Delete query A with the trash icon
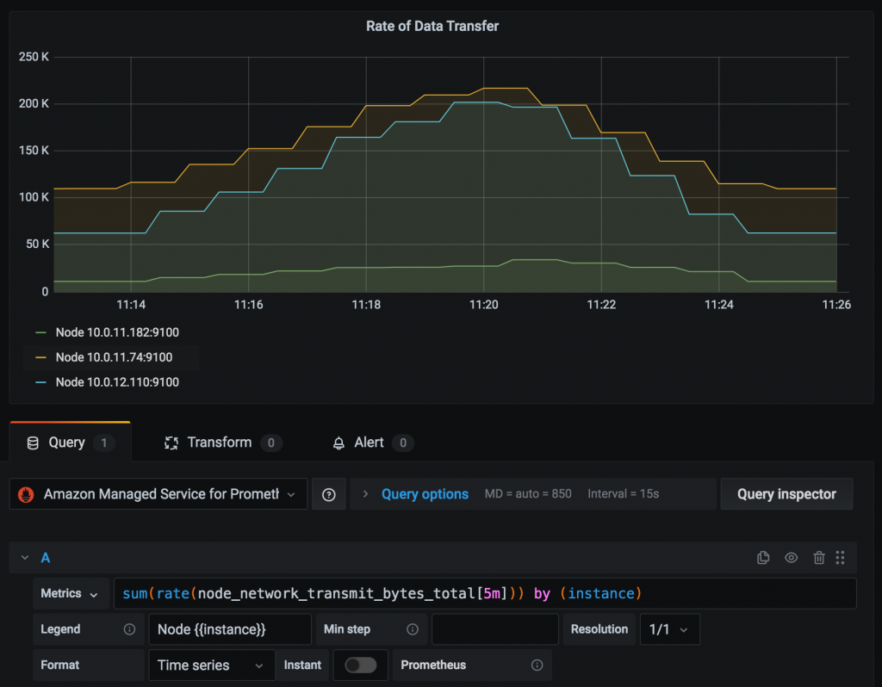Image resolution: width=882 pixels, height=687 pixels. click(818, 557)
